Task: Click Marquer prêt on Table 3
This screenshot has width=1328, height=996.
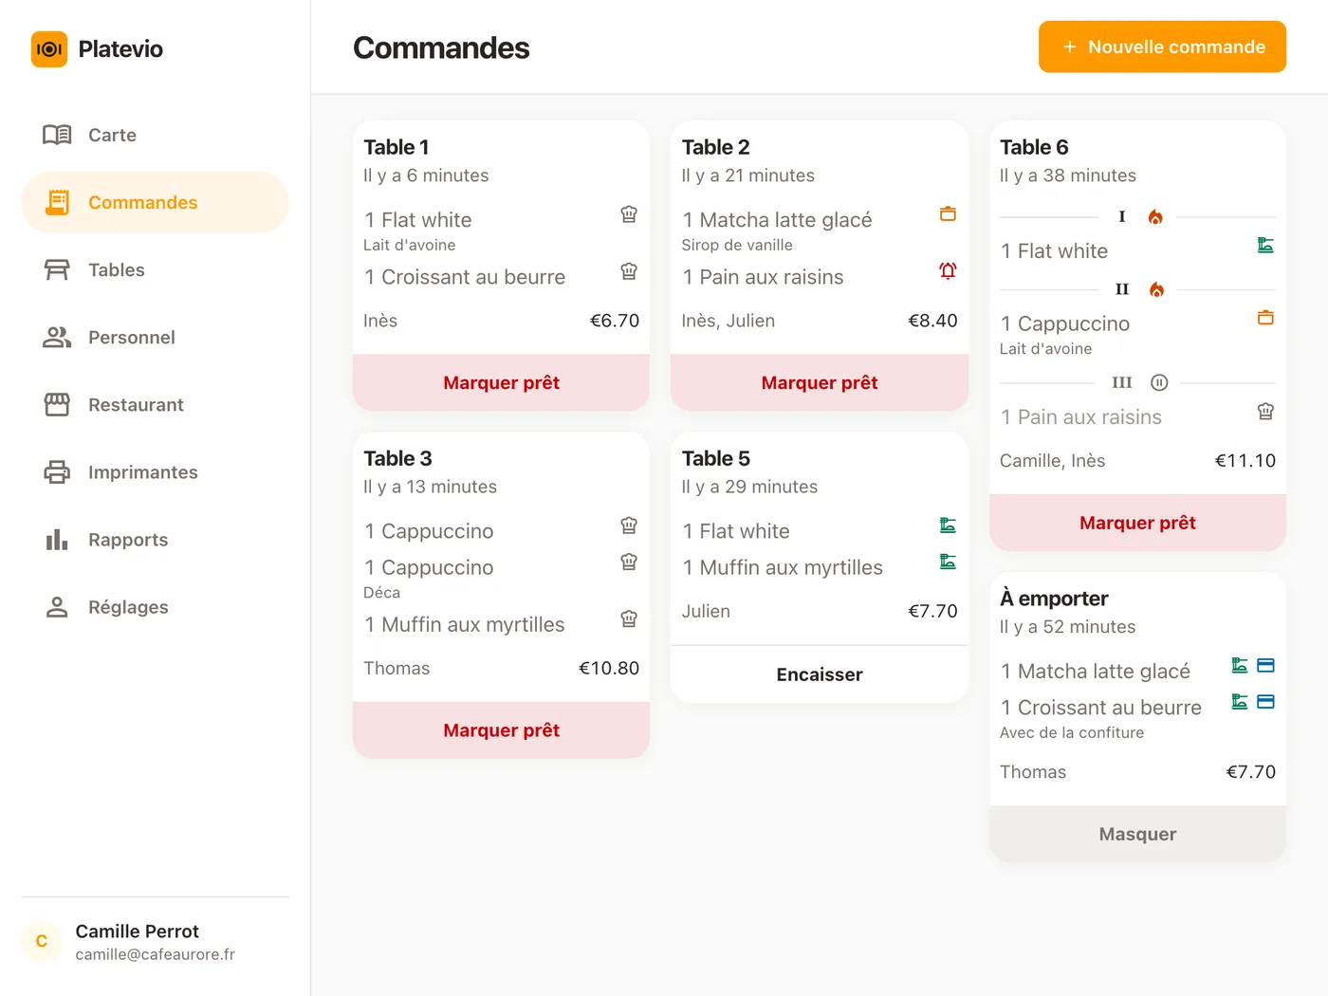Action: [x=501, y=729]
